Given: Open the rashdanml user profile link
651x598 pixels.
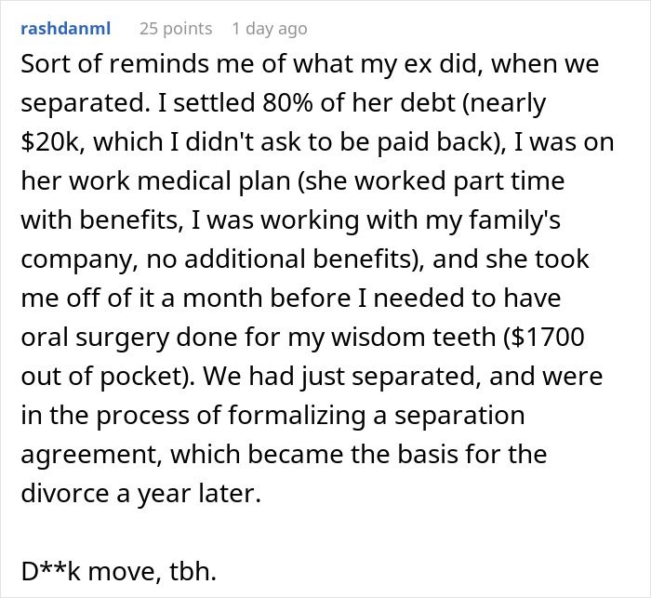Looking at the screenshot, I should point(65,29).
